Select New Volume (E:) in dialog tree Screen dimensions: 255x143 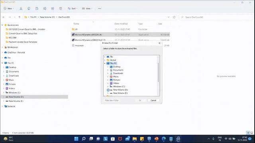point(120,93)
